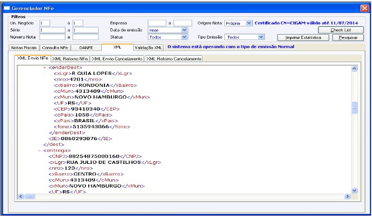372x216 pixels.
Task: Click the CNPJ value 88254875000160
Action: (94, 156)
